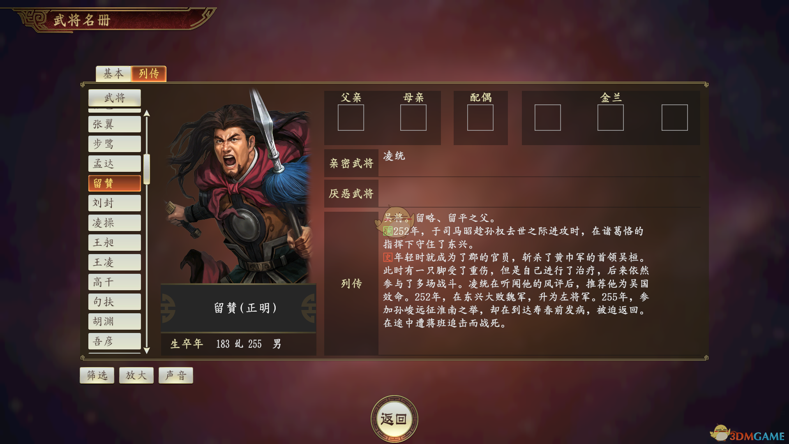Click the up arrow of officer list
This screenshot has width=789, height=444.
coord(147,113)
